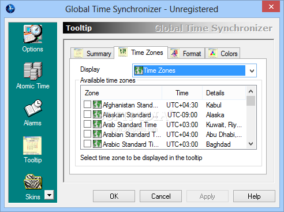Image resolution: width=284 pixels, height=212 pixels.
Task: Open the Alarms book icon
Action: [x=33, y=108]
